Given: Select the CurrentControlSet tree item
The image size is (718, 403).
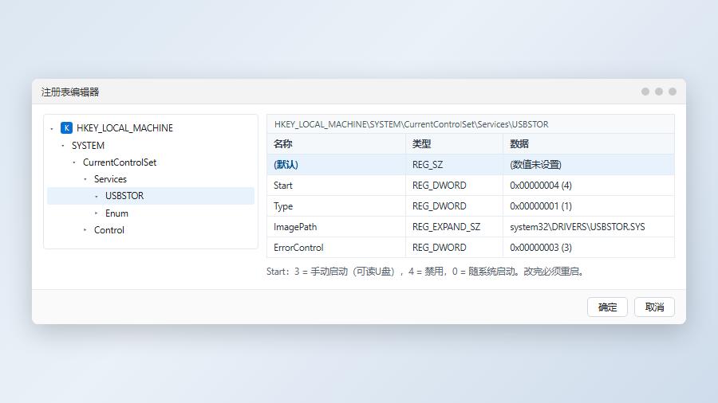Looking at the screenshot, I should [120, 162].
